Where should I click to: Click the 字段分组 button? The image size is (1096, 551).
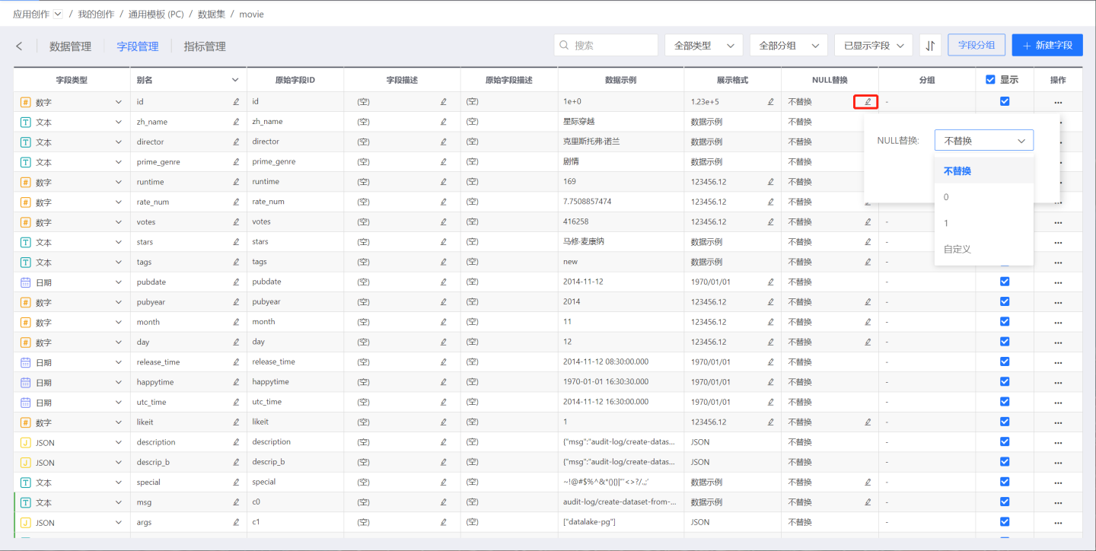976,46
